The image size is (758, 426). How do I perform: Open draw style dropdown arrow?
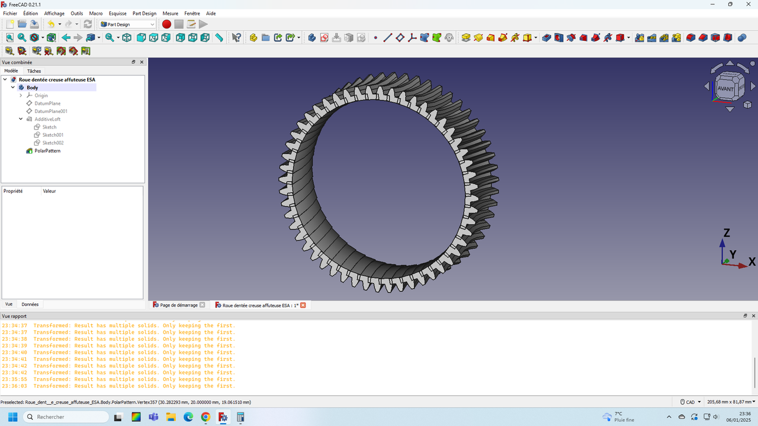tap(43, 37)
